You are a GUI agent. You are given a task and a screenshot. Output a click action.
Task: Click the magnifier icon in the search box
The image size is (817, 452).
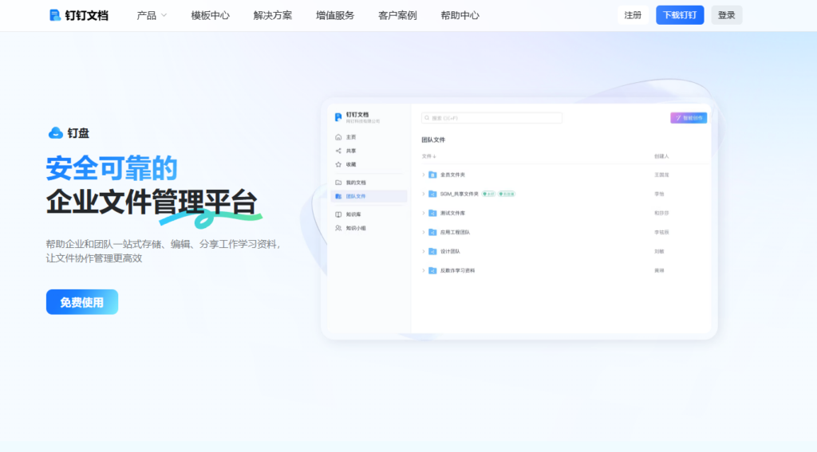pyautogui.click(x=428, y=118)
